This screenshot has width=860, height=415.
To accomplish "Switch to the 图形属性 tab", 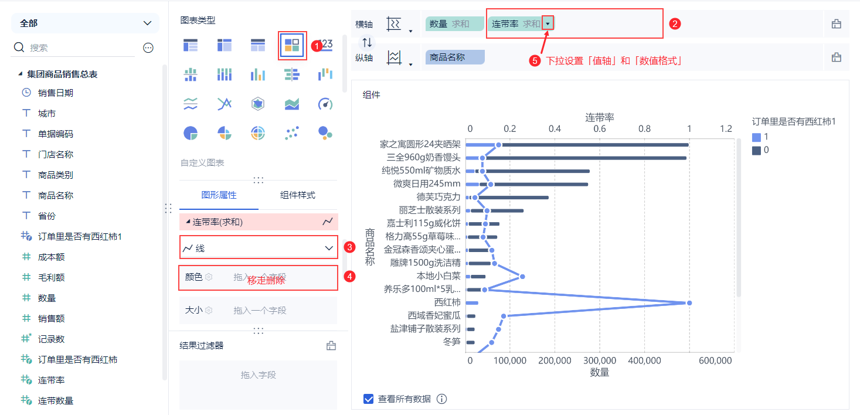I will tap(219, 195).
